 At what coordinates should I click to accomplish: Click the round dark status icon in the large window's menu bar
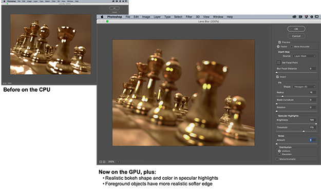coord(312,17)
